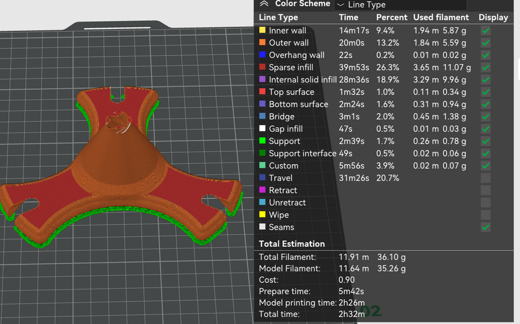520x324 pixels.
Task: Enable Travel display checkbox
Action: pyautogui.click(x=485, y=178)
